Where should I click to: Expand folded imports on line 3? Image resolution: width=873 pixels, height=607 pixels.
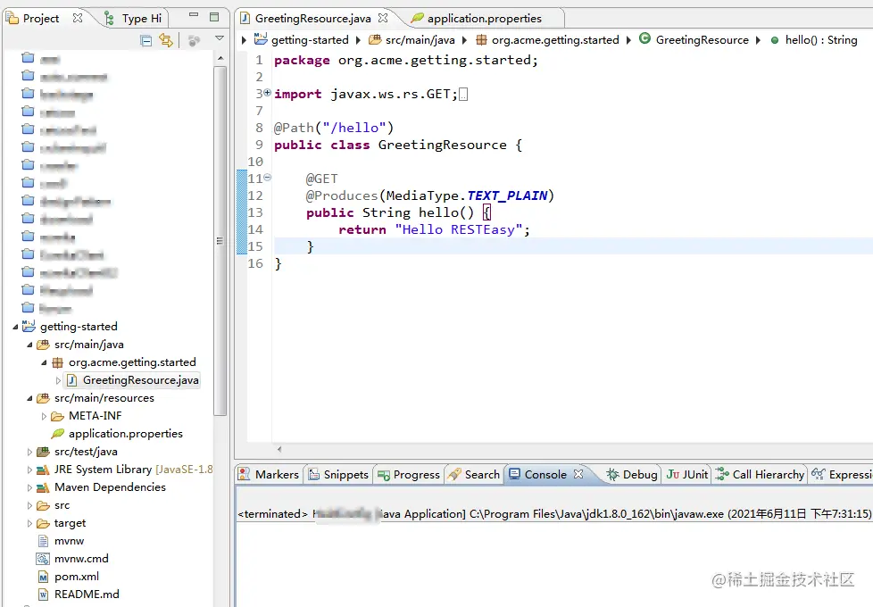(x=267, y=93)
